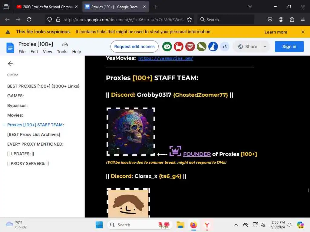310x232 pixels.
Task: Click the Sign in button
Action: (x=289, y=47)
